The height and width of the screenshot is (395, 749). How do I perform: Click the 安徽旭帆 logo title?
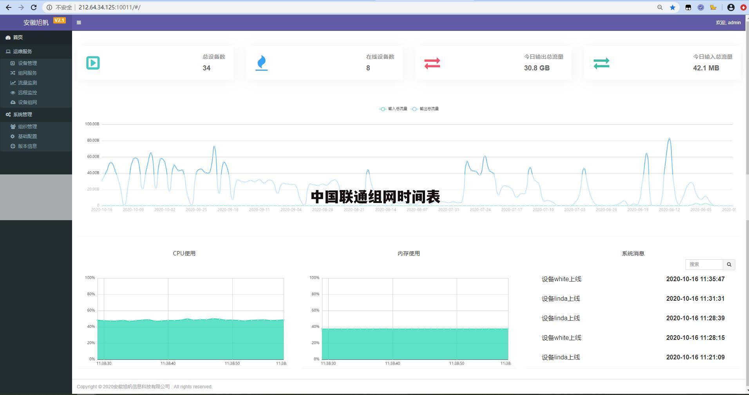[x=36, y=23]
